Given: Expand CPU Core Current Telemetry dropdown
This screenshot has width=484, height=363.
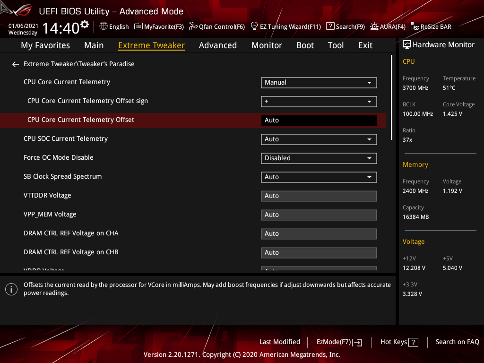Looking at the screenshot, I should pos(319,83).
